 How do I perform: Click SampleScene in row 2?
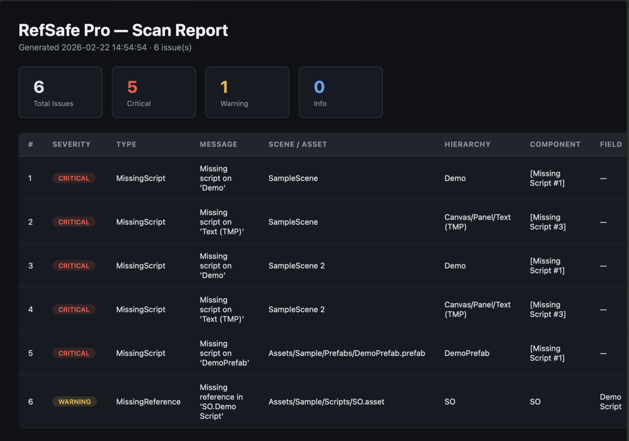[293, 222]
